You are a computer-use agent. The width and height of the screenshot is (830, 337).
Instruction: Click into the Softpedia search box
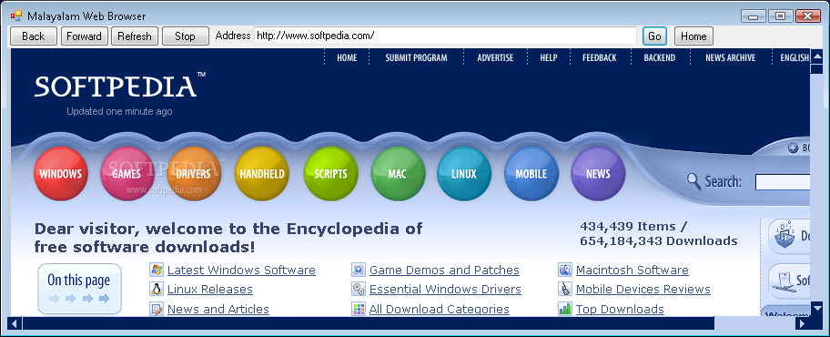pos(783,182)
